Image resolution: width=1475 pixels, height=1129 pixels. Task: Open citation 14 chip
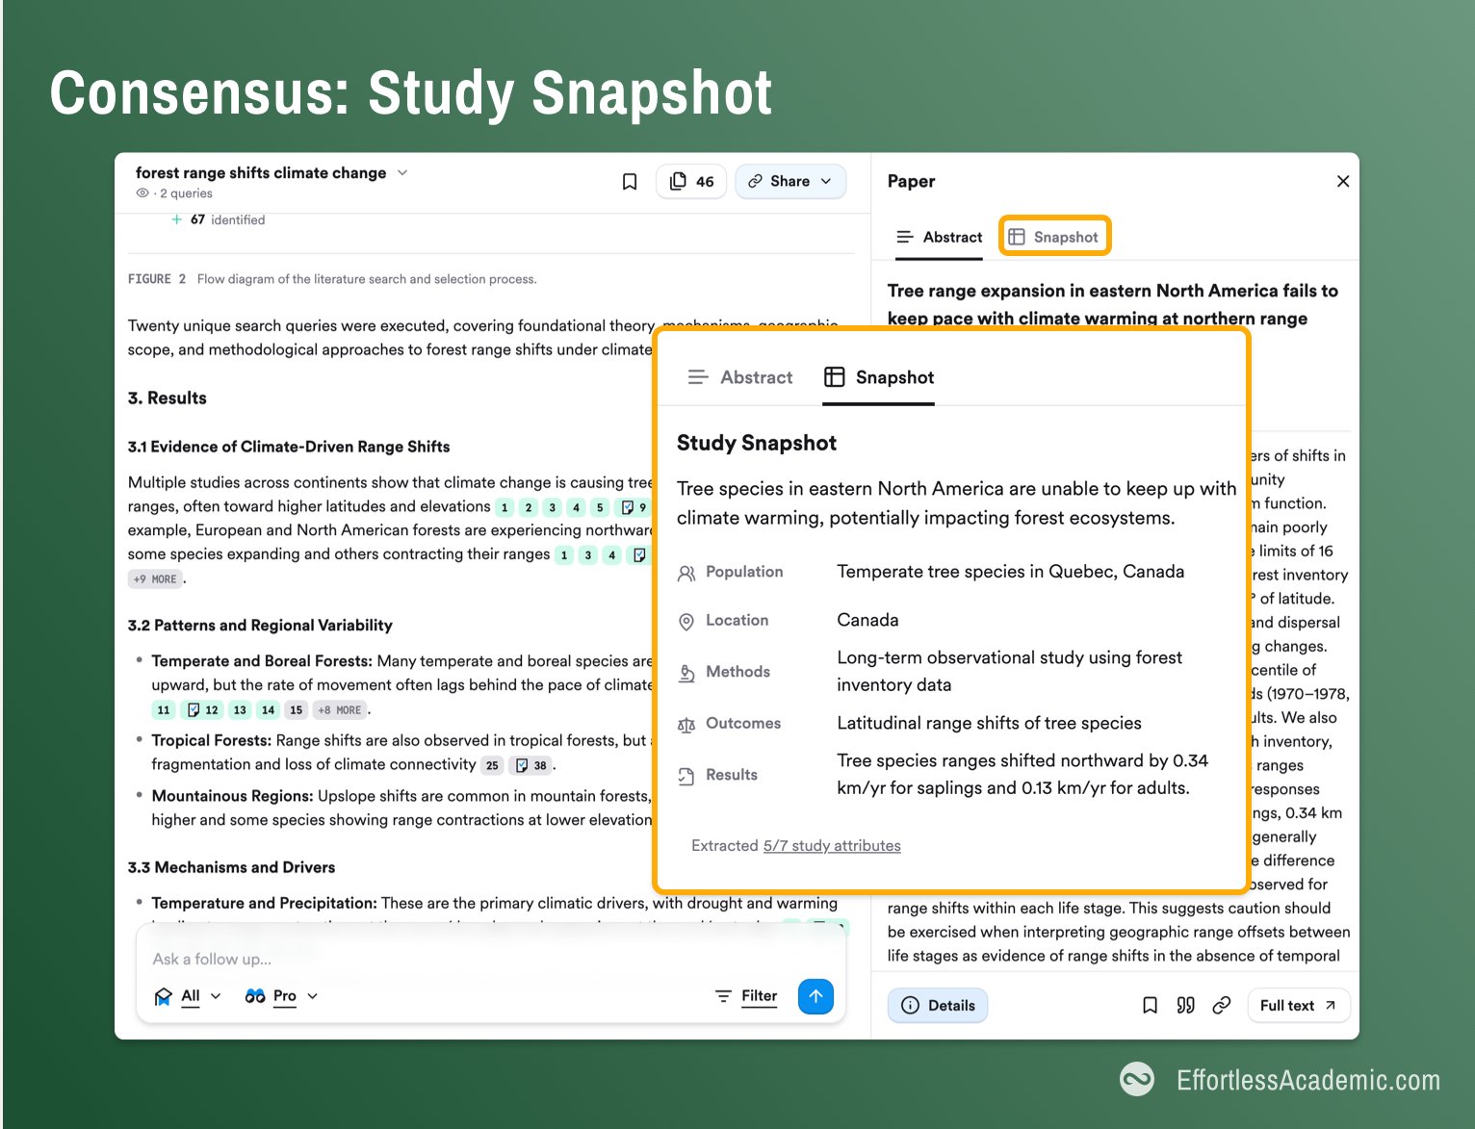click(268, 710)
